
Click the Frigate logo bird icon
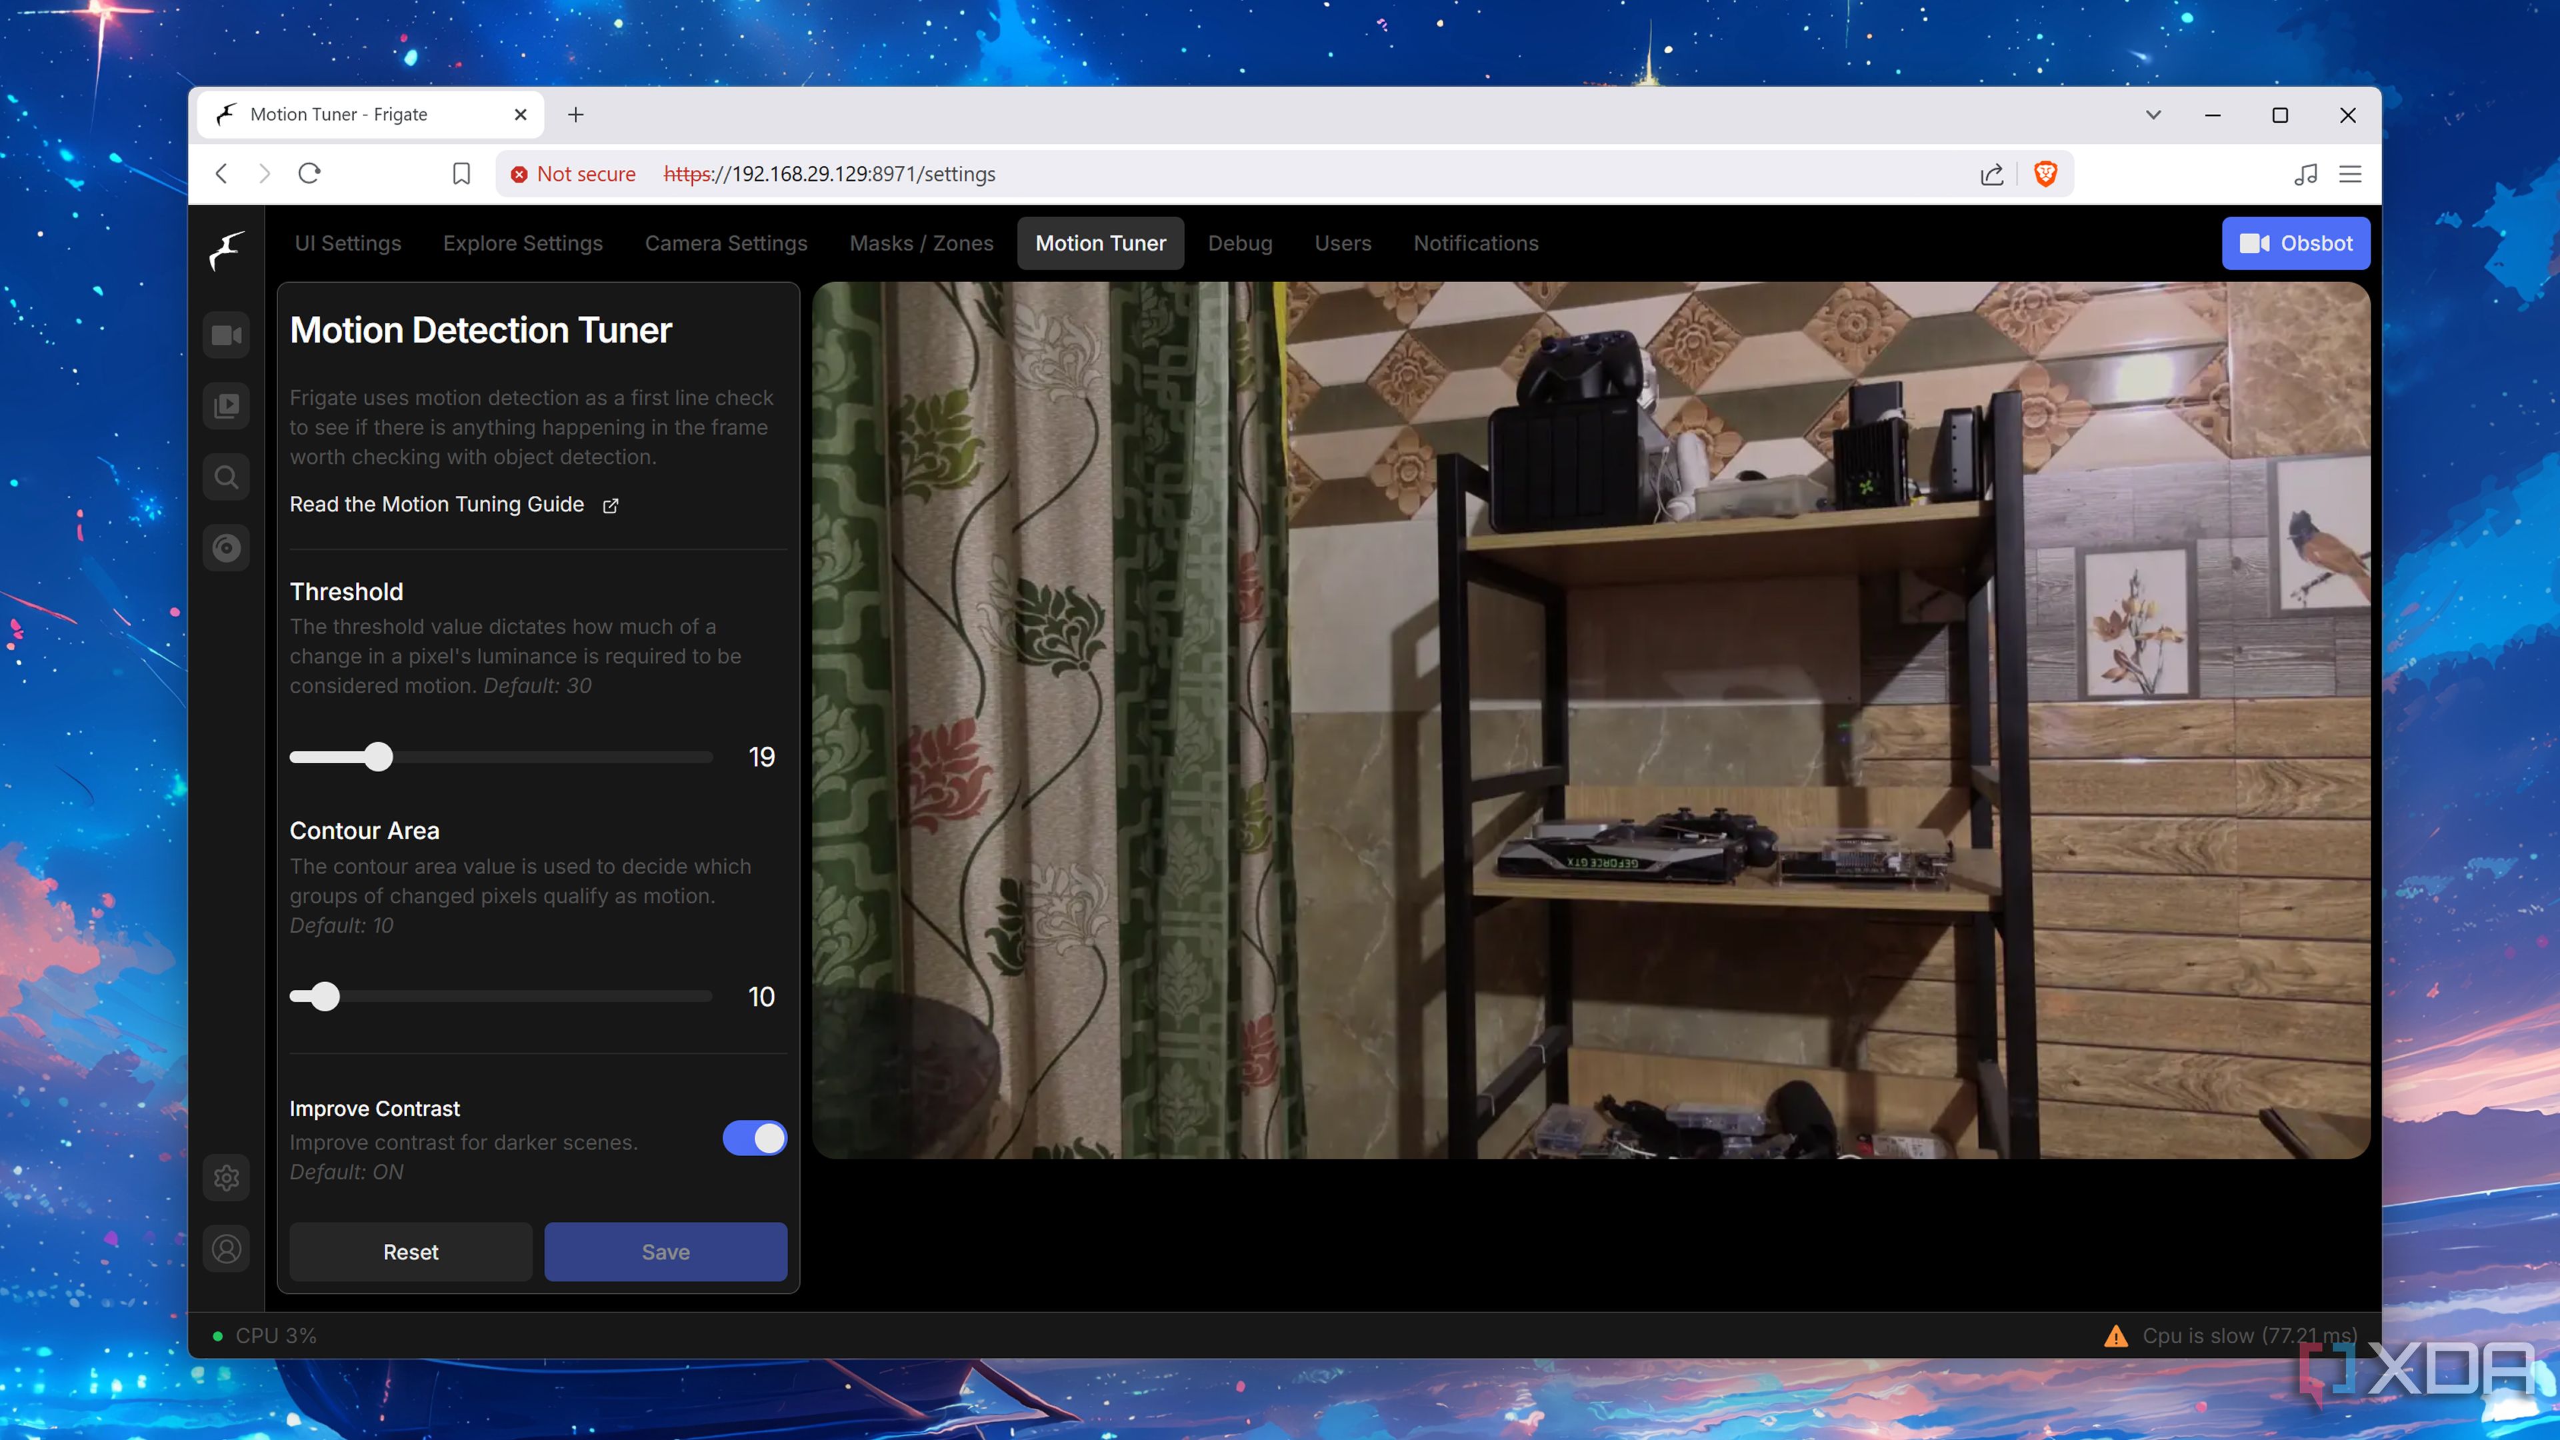tap(225, 251)
